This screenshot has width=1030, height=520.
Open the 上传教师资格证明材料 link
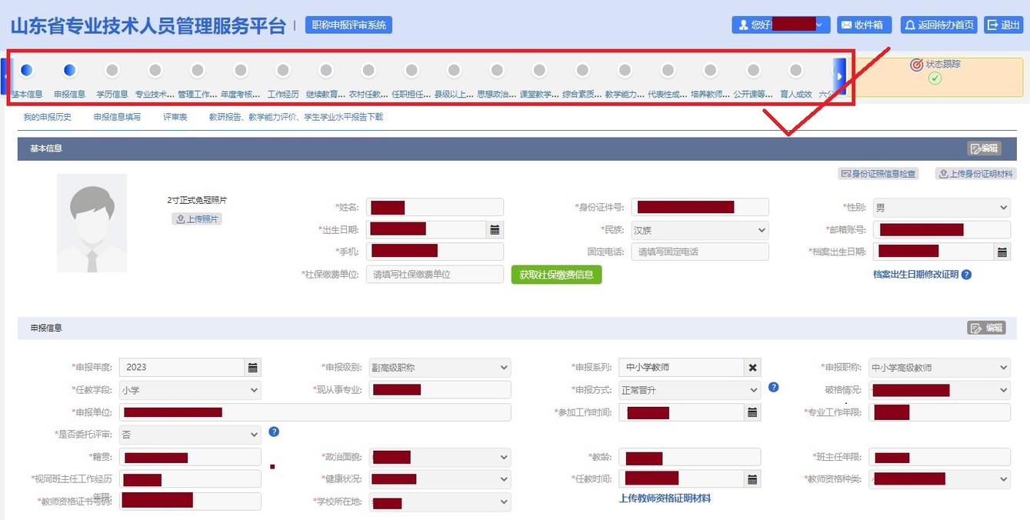[x=665, y=498]
